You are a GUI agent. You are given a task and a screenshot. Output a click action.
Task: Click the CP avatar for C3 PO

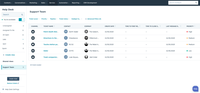(66, 51)
